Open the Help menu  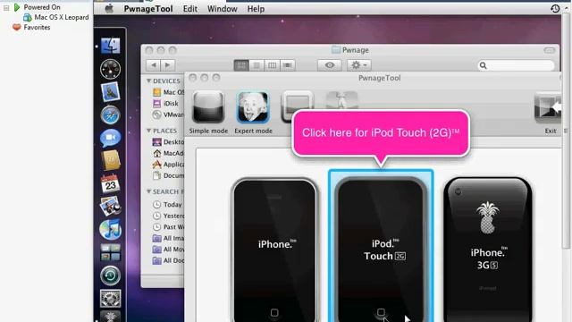point(256,9)
